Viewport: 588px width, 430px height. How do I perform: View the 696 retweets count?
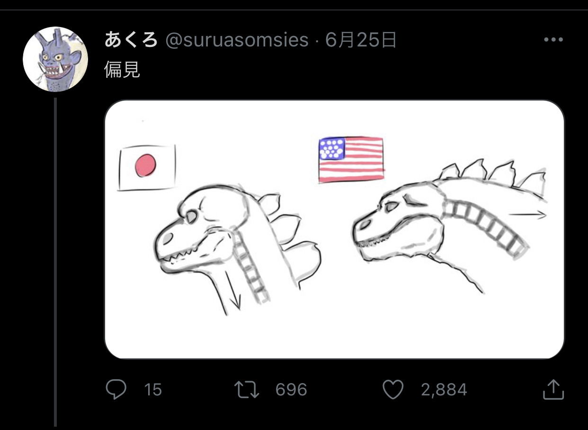291,390
